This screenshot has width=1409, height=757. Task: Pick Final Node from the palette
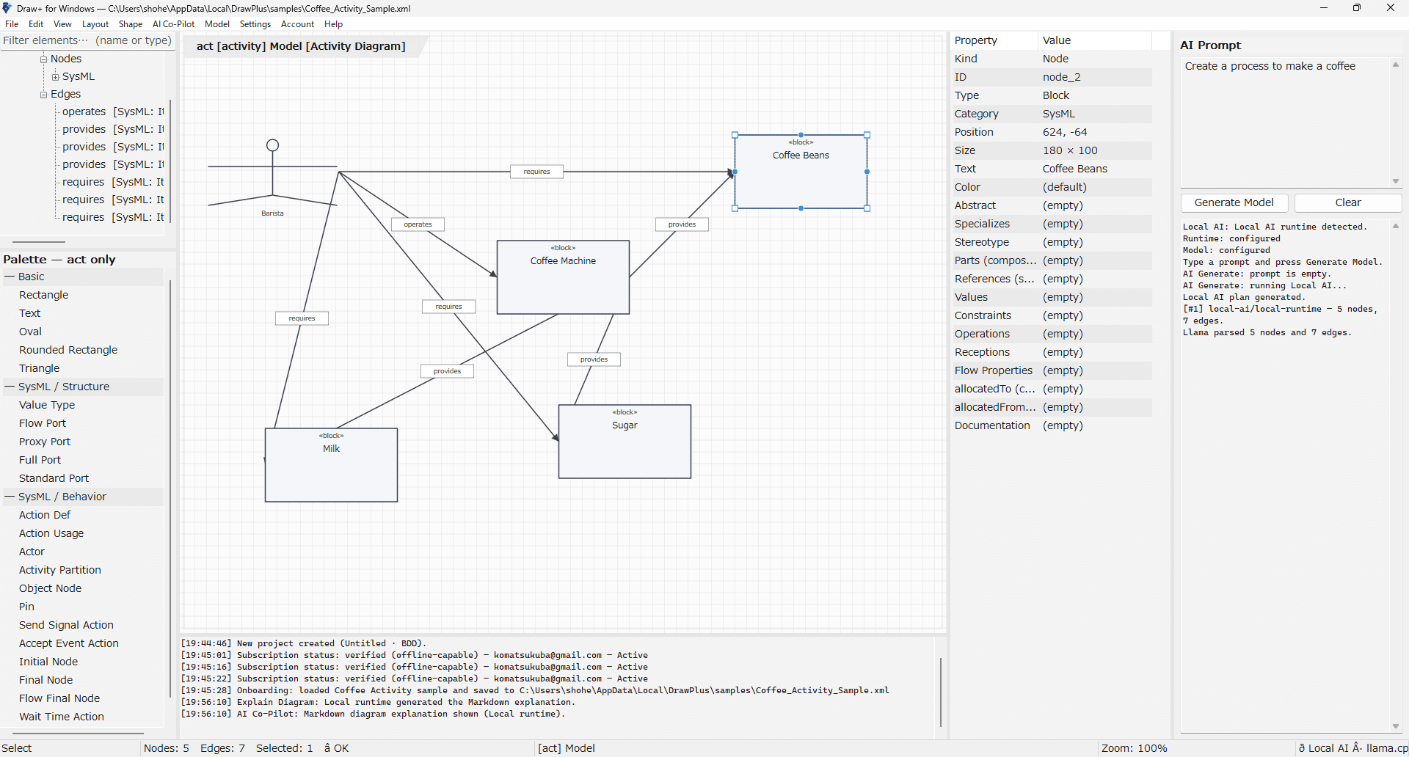point(46,680)
